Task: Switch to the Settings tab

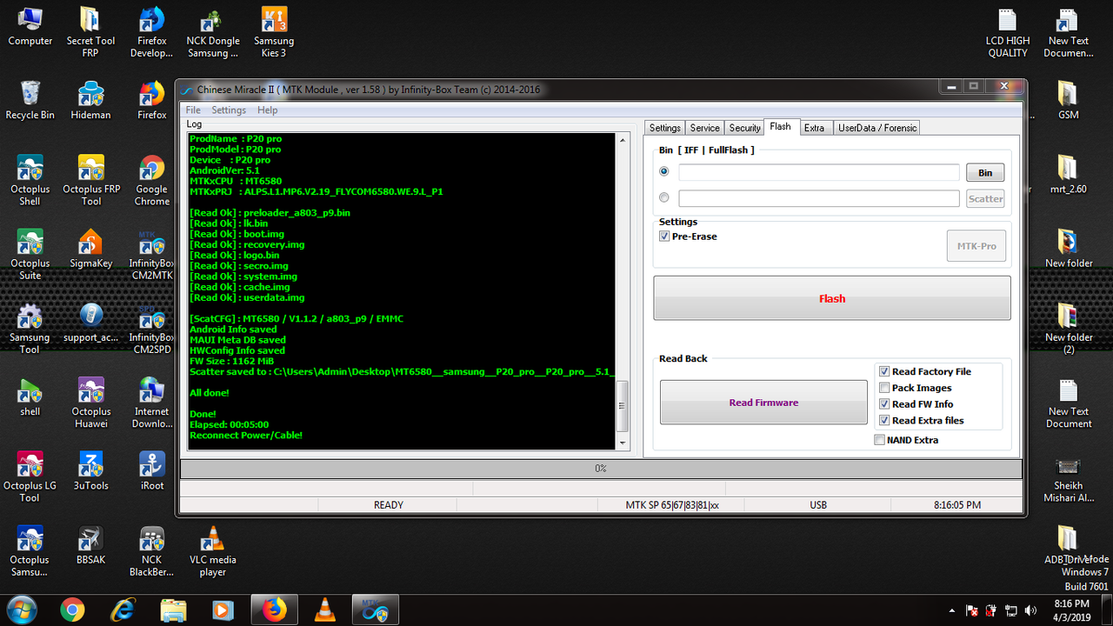Action: point(665,128)
